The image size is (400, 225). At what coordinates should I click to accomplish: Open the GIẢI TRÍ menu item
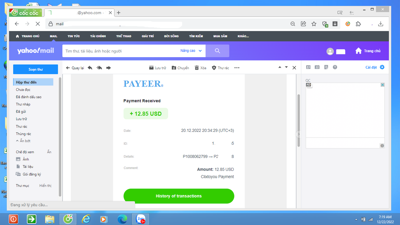(x=148, y=36)
